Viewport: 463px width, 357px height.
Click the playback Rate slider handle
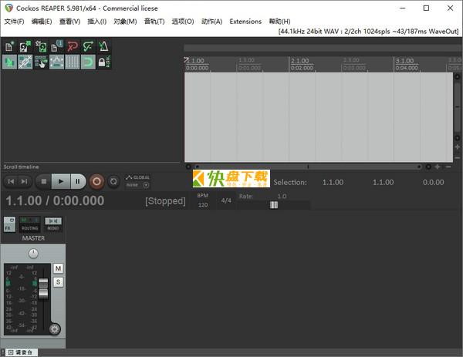[x=274, y=205]
